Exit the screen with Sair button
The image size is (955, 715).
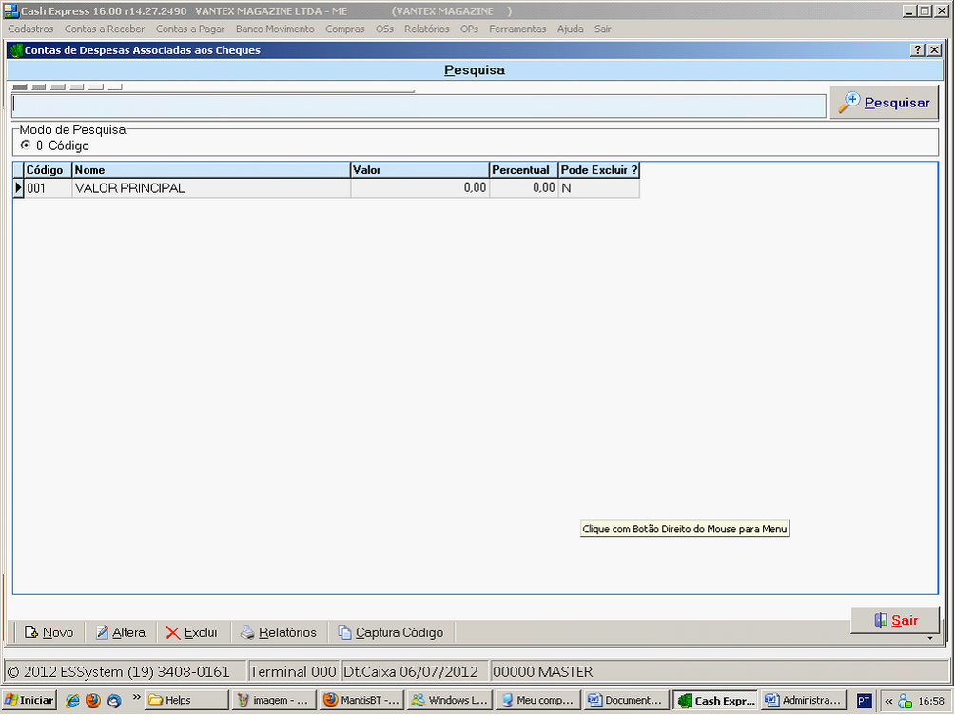895,620
